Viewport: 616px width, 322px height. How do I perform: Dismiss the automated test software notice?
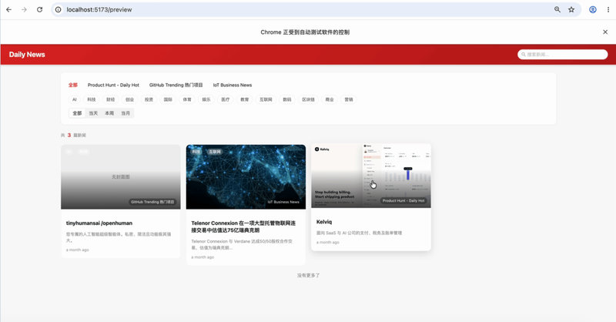pos(605,32)
